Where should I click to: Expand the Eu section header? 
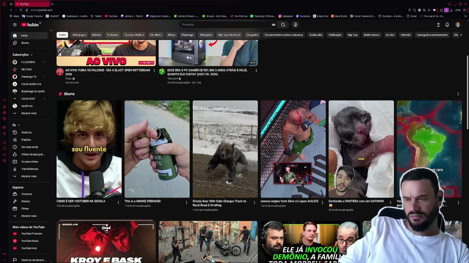click(16, 125)
